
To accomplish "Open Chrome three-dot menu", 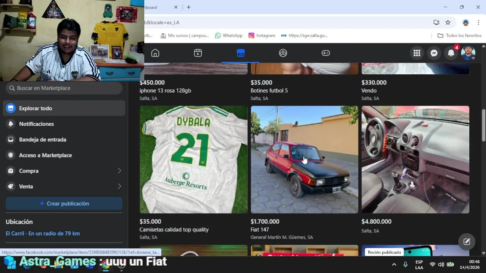I will click(x=478, y=22).
